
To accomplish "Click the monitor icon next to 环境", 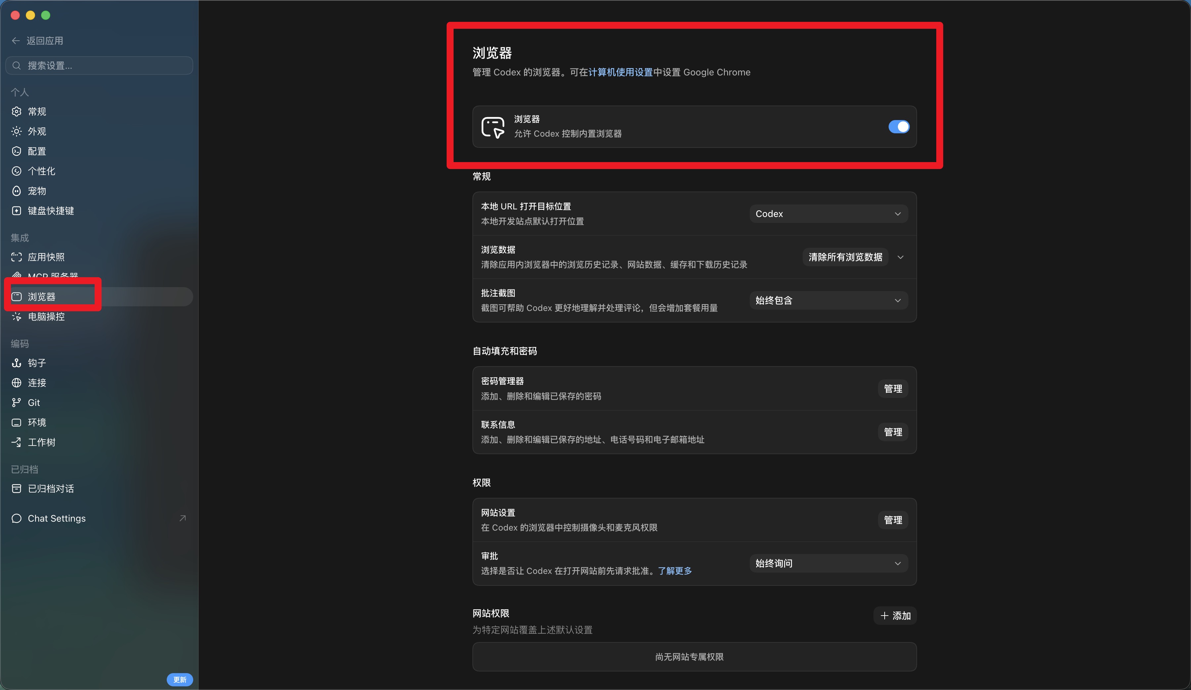I will click(x=17, y=422).
